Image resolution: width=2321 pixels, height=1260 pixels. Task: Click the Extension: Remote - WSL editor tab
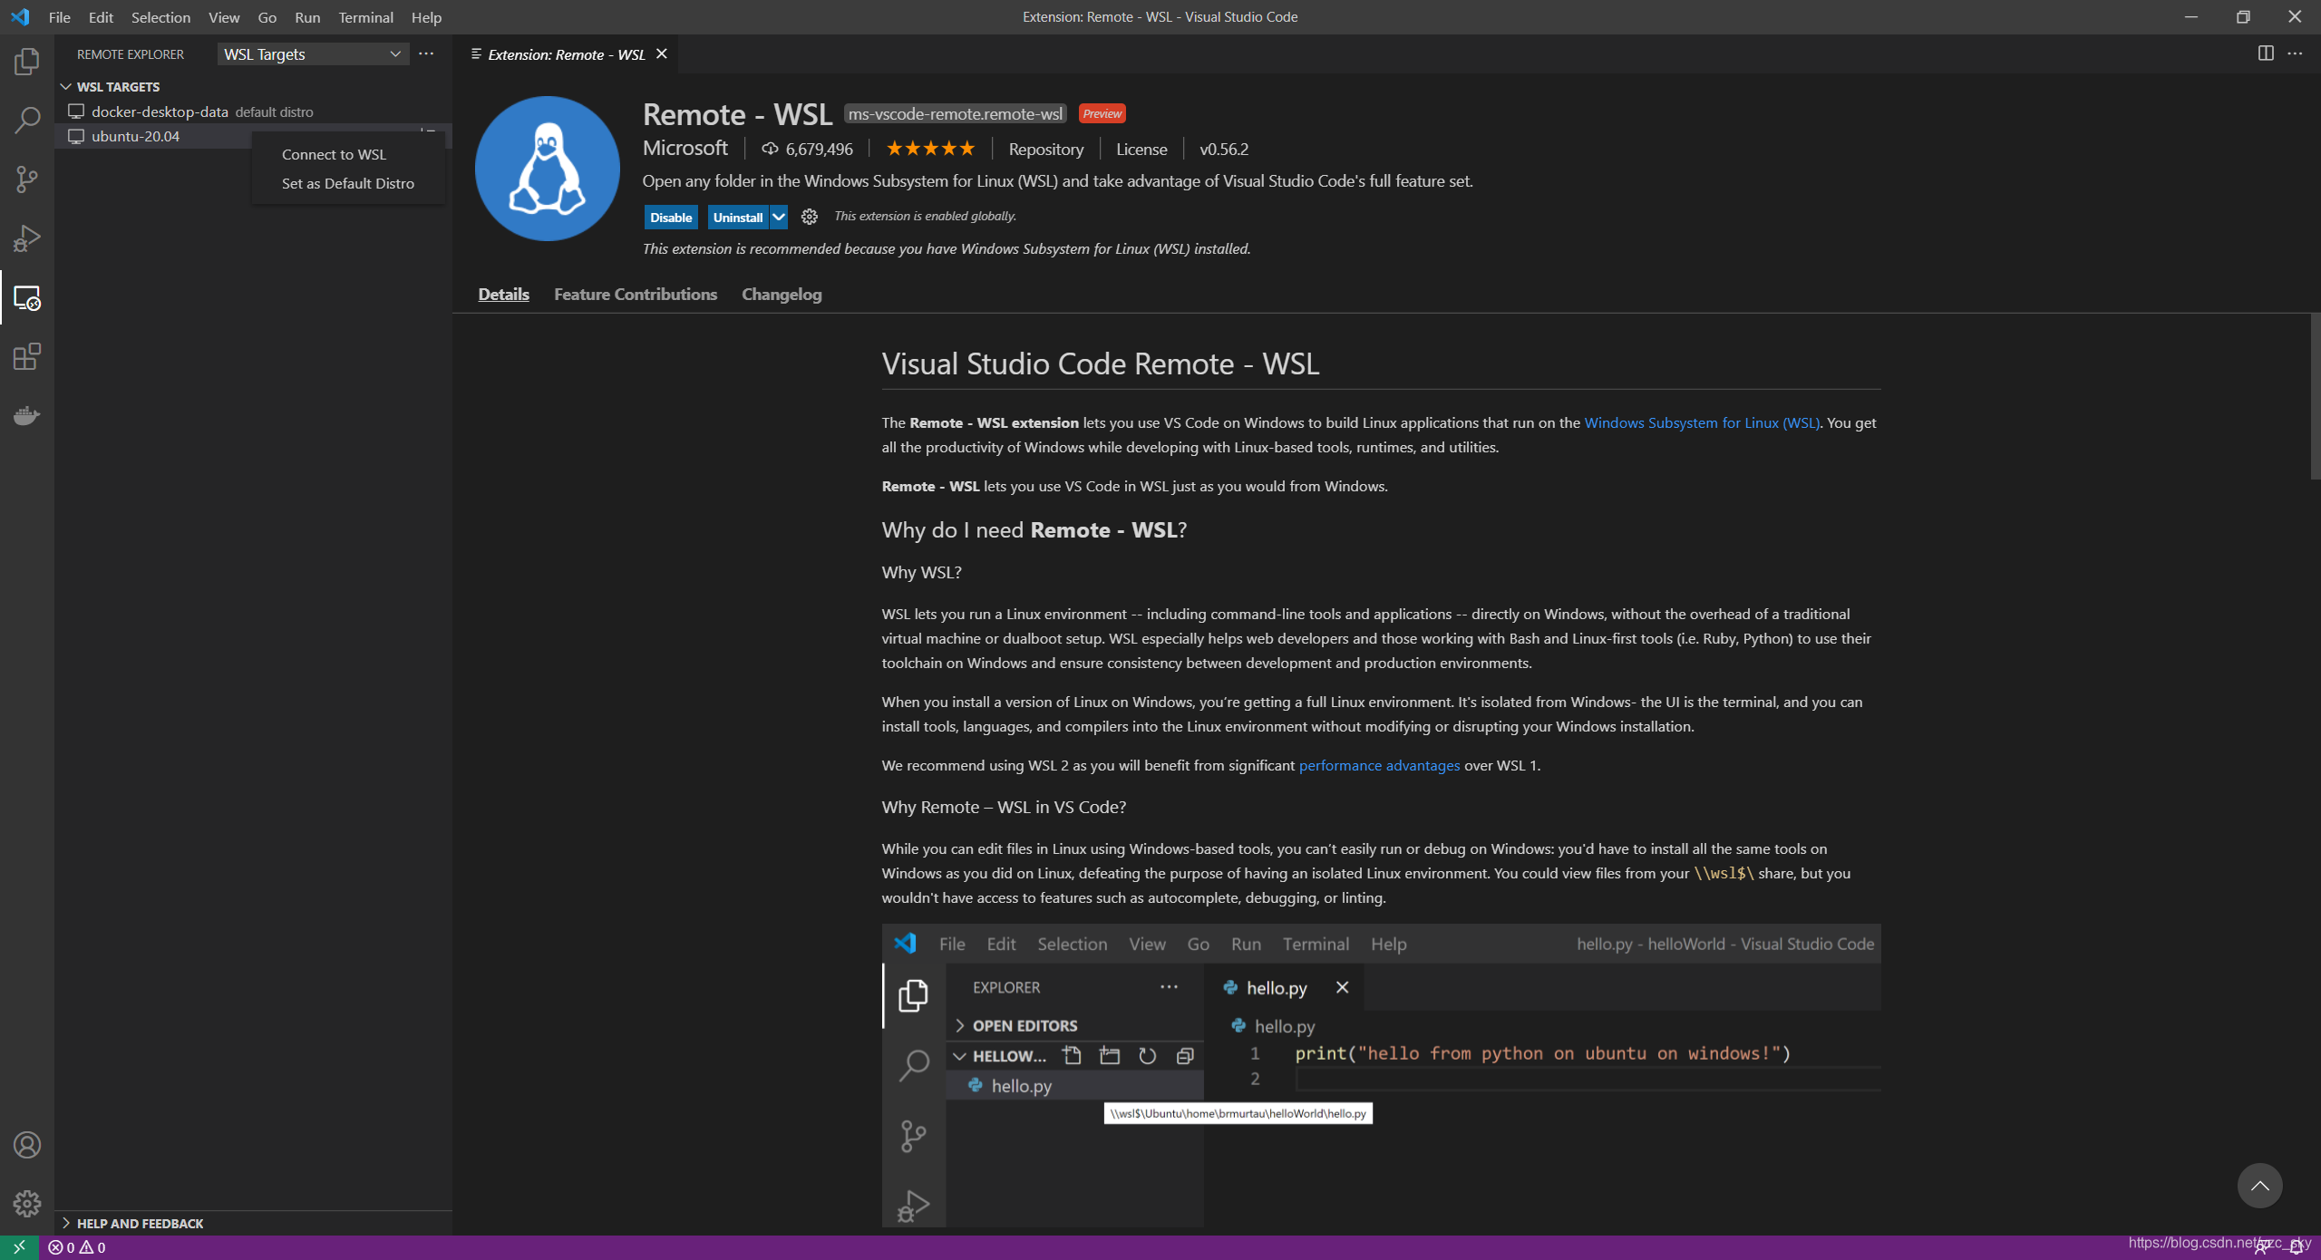coord(566,54)
